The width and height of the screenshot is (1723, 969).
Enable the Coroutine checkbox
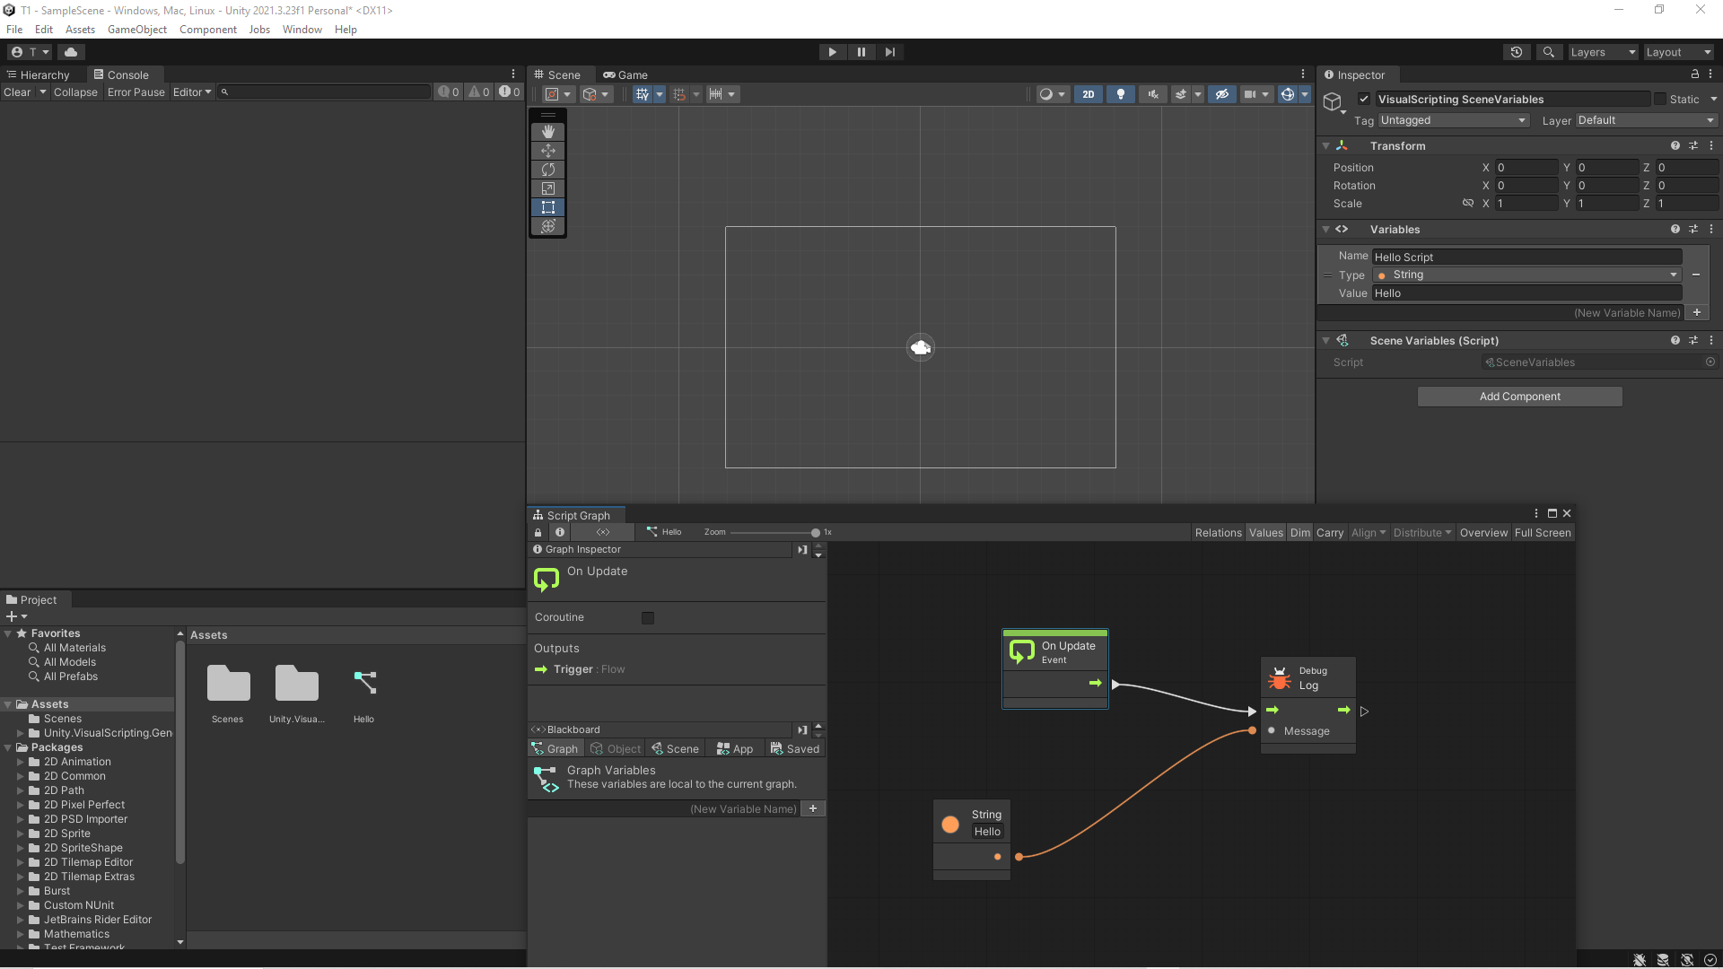[648, 618]
